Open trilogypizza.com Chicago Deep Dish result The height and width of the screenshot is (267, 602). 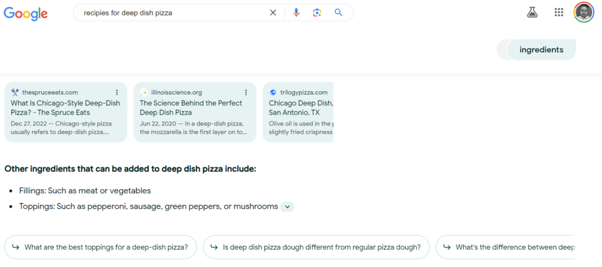[x=300, y=108]
